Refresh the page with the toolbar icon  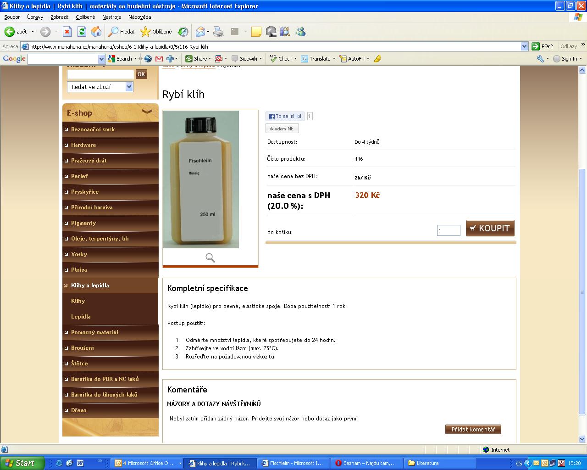point(82,32)
